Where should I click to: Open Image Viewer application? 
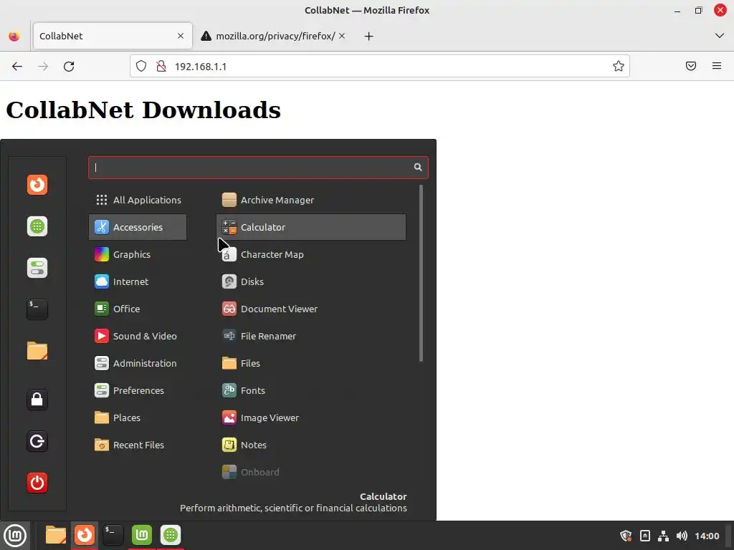[x=311, y=418]
